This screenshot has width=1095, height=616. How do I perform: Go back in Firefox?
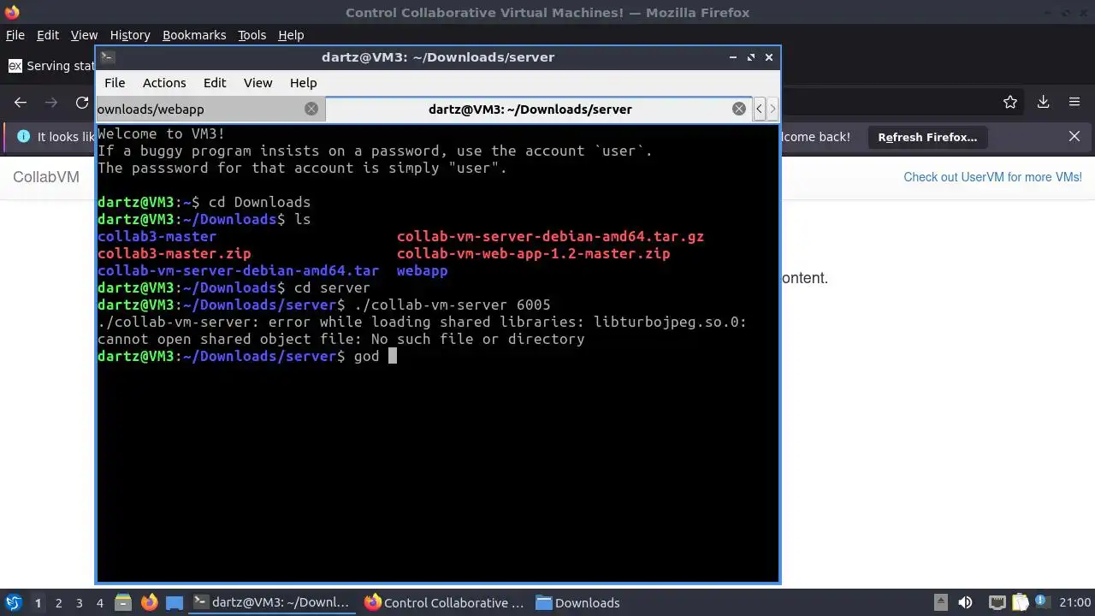[x=21, y=103]
